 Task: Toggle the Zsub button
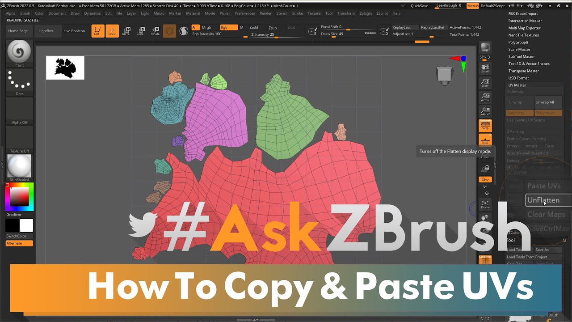pyautogui.click(x=273, y=27)
